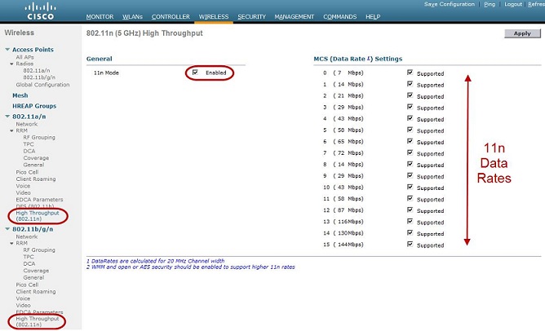Click the Apply button
Viewport: 545px width, 331px height.
pyautogui.click(x=522, y=33)
